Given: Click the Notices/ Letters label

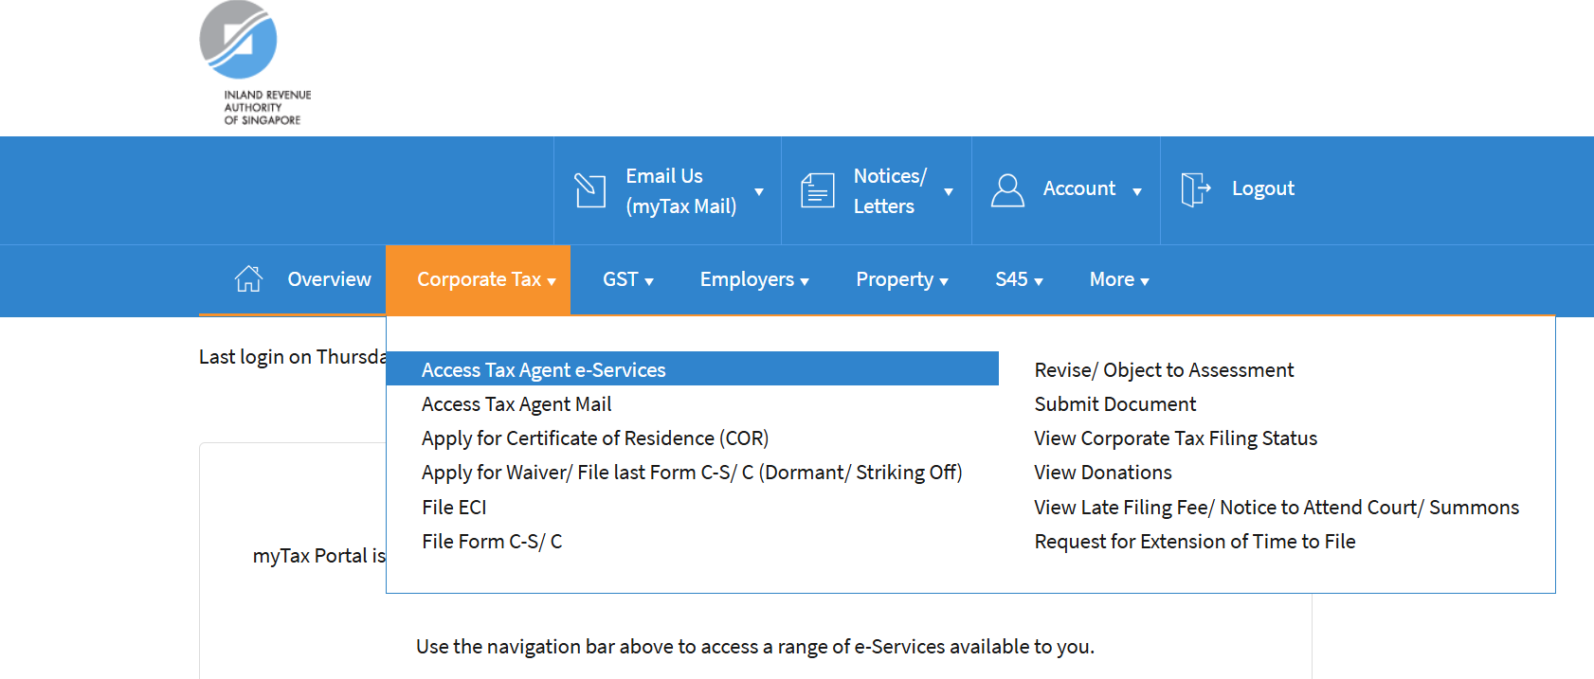Looking at the screenshot, I should coord(890,191).
